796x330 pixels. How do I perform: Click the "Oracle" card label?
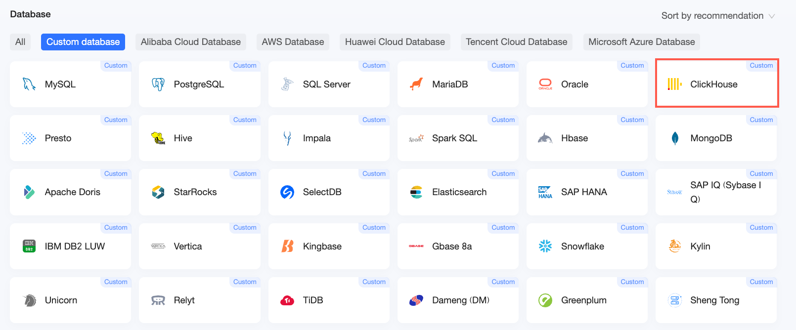[575, 84]
